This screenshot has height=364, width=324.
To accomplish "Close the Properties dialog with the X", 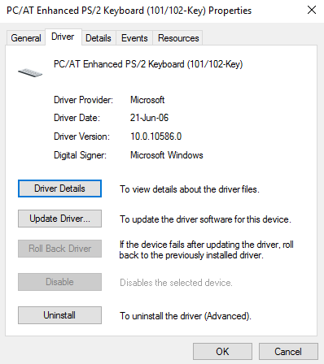I will [312, 10].
